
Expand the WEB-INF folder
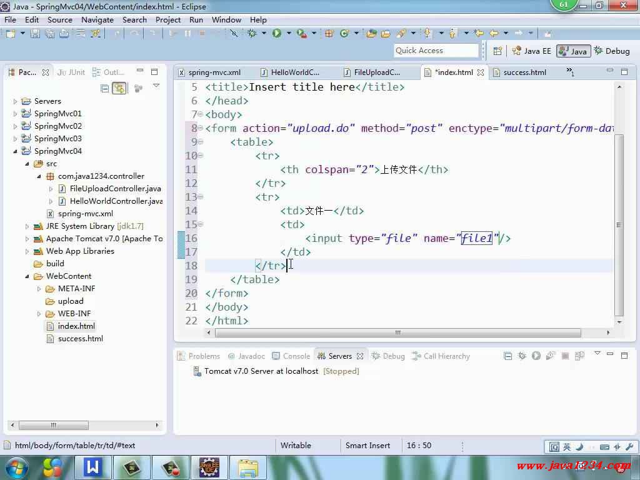39,314
